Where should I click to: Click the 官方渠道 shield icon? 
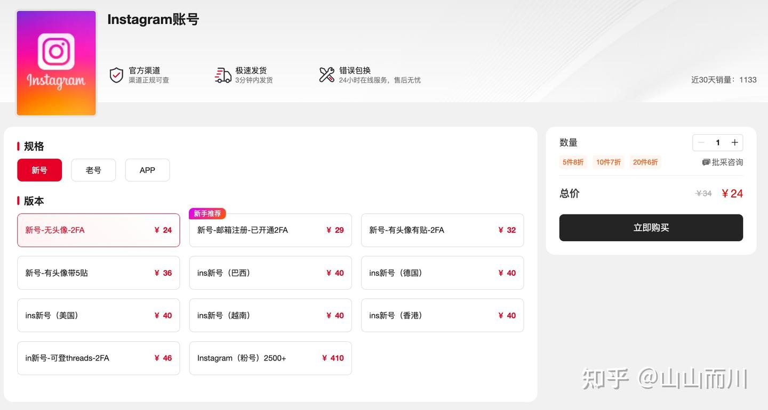[x=116, y=75]
